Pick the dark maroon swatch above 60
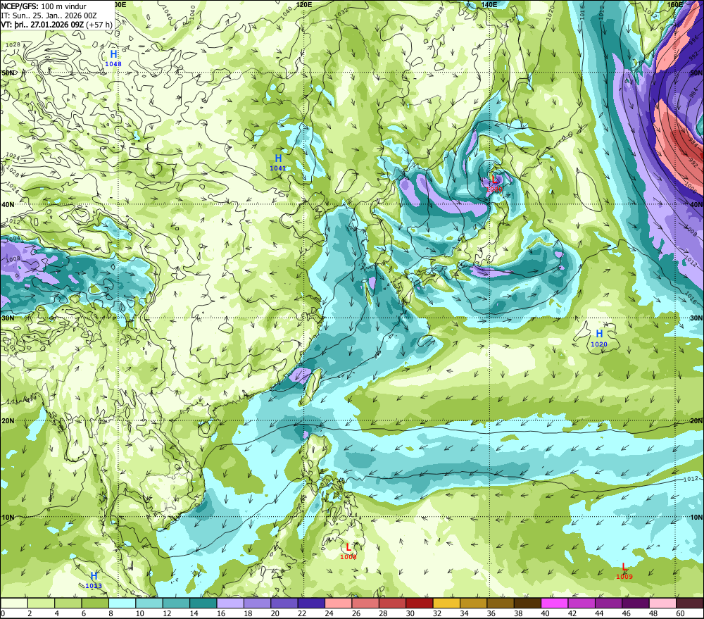This screenshot has width=704, height=619. point(689,603)
